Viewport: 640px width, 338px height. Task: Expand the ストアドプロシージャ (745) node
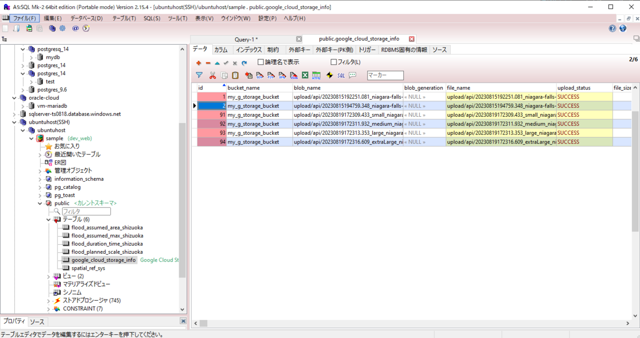pyautogui.click(x=48, y=300)
